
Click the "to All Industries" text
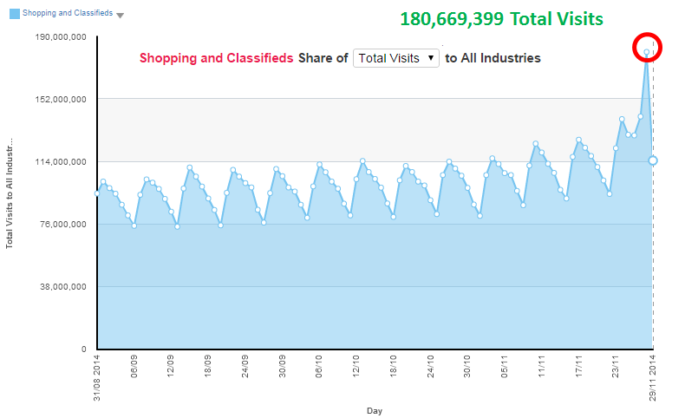click(x=493, y=58)
